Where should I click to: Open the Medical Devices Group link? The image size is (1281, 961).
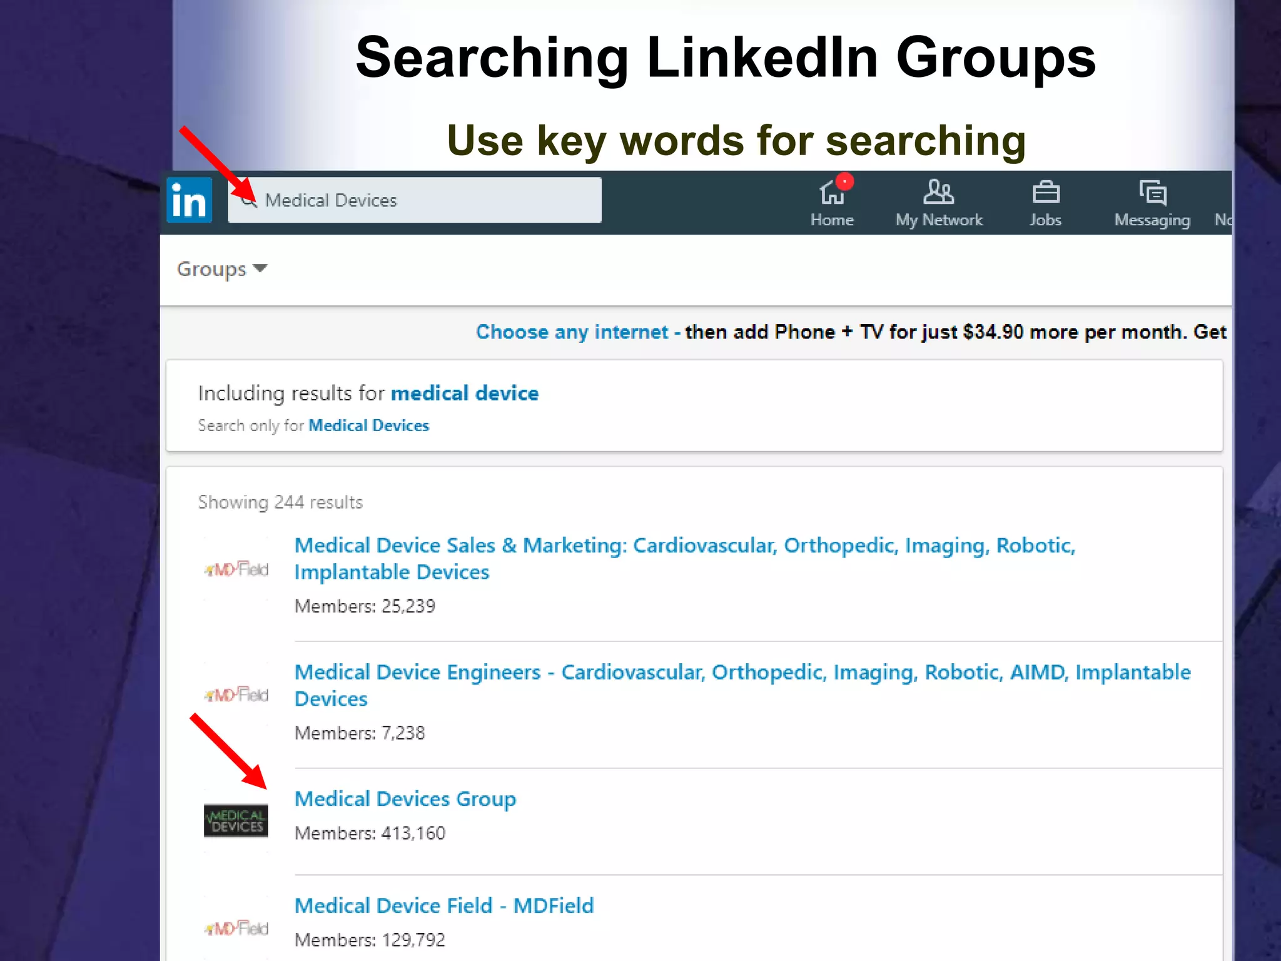(x=405, y=799)
